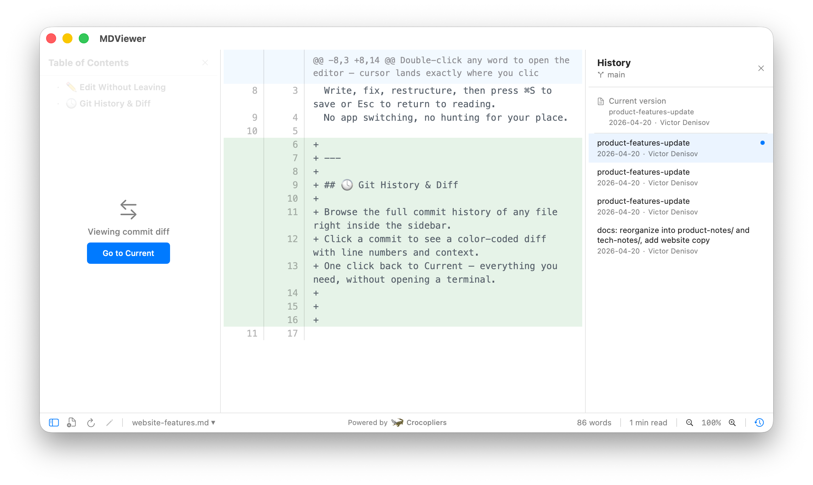This screenshot has height=485, width=813.
Task: Click the Crocopliers logo in the footer
Action: [x=397, y=422]
